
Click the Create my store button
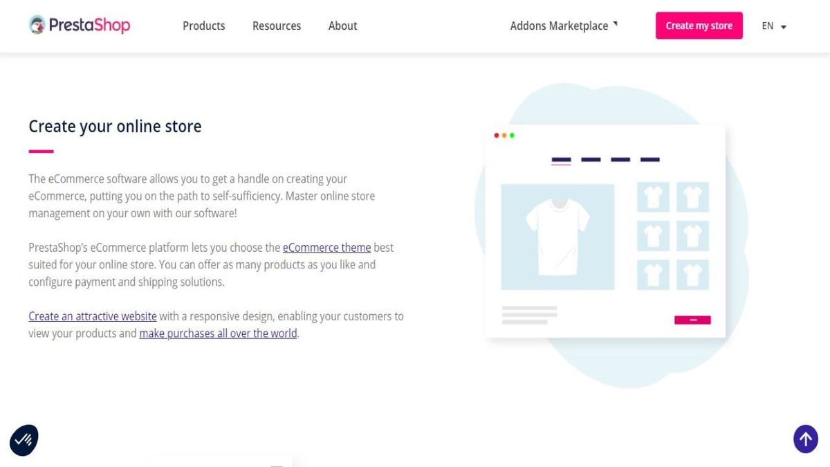click(699, 25)
